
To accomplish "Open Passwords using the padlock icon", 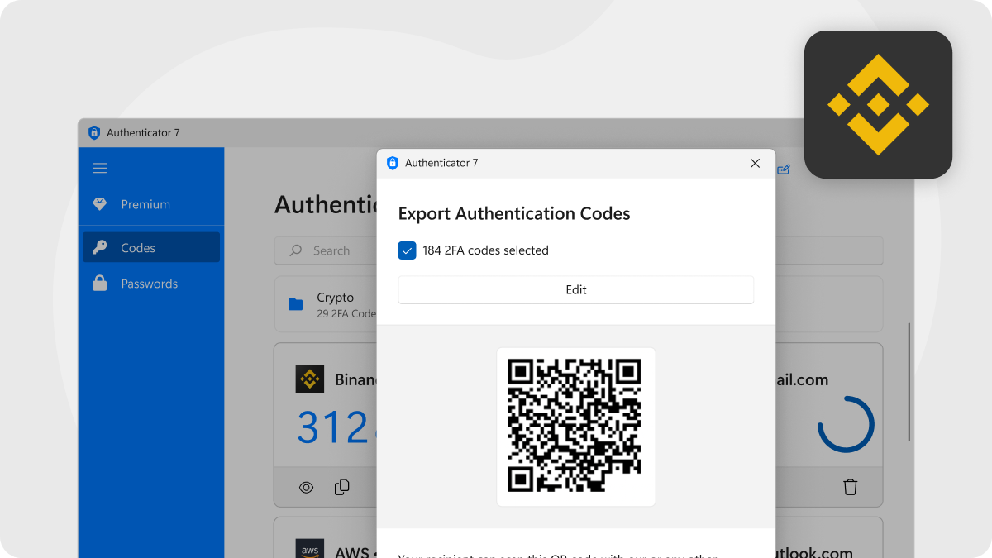I will 99,284.
